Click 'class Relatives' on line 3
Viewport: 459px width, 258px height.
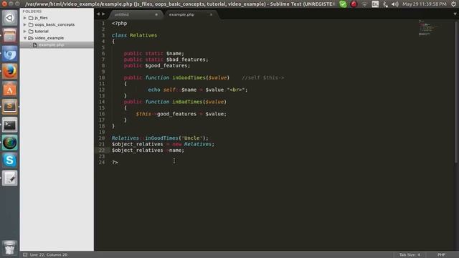(x=134, y=35)
